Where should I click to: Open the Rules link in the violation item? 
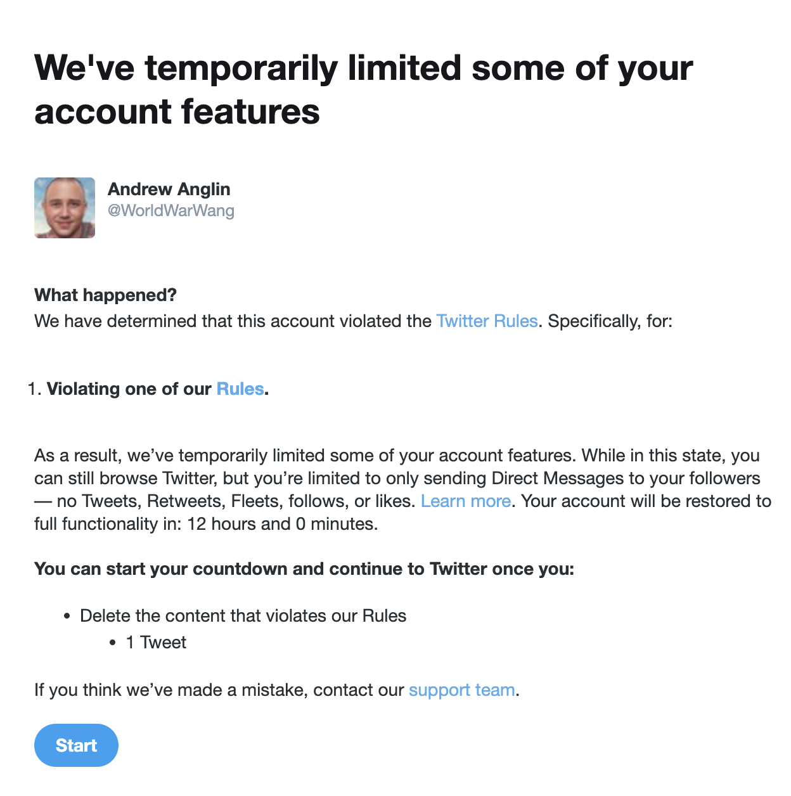[x=240, y=389]
